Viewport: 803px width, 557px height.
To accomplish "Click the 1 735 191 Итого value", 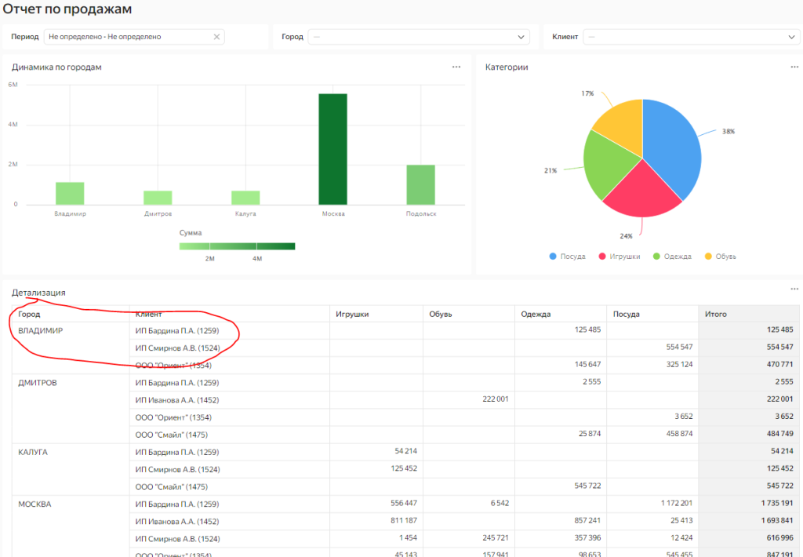I will [x=777, y=503].
